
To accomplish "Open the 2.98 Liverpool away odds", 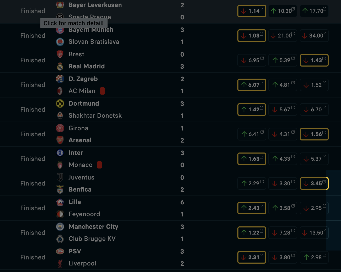I will coord(314,257).
